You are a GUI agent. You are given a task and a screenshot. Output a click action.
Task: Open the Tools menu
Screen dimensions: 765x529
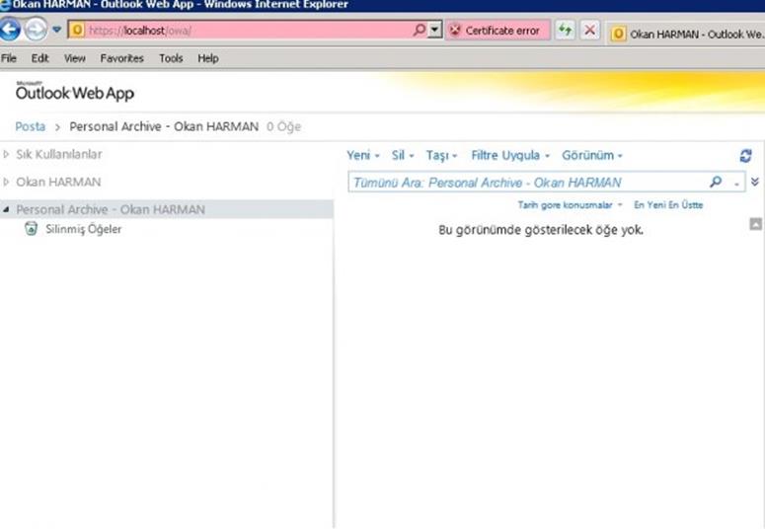click(x=171, y=58)
